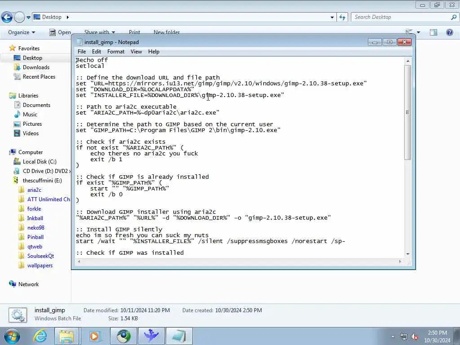
Task: Open the wallpapers folder
Action: (x=40, y=265)
